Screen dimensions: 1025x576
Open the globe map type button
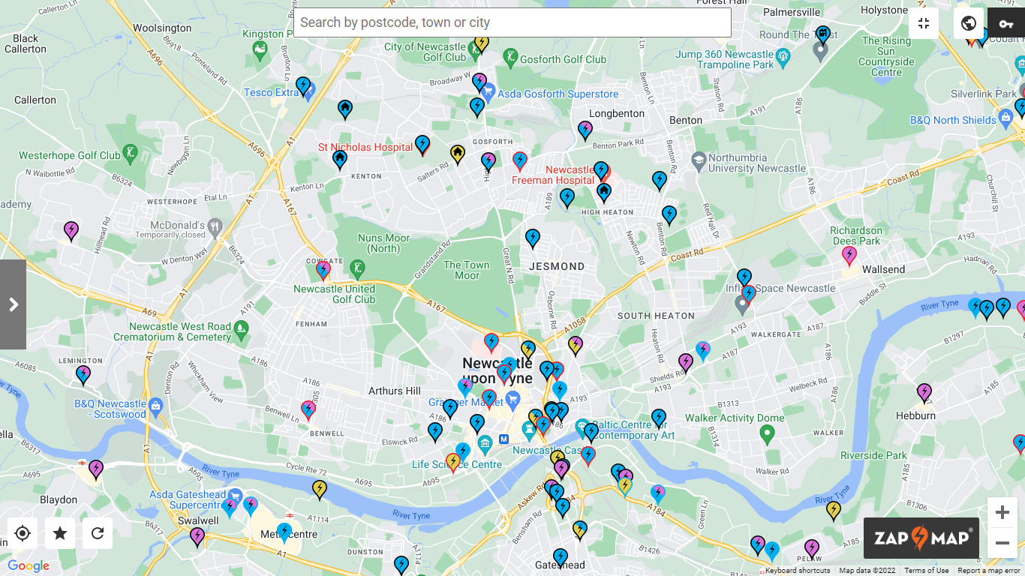coord(968,23)
